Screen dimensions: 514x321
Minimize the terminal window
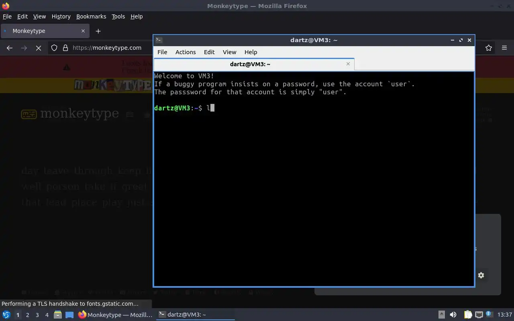pyautogui.click(x=453, y=40)
